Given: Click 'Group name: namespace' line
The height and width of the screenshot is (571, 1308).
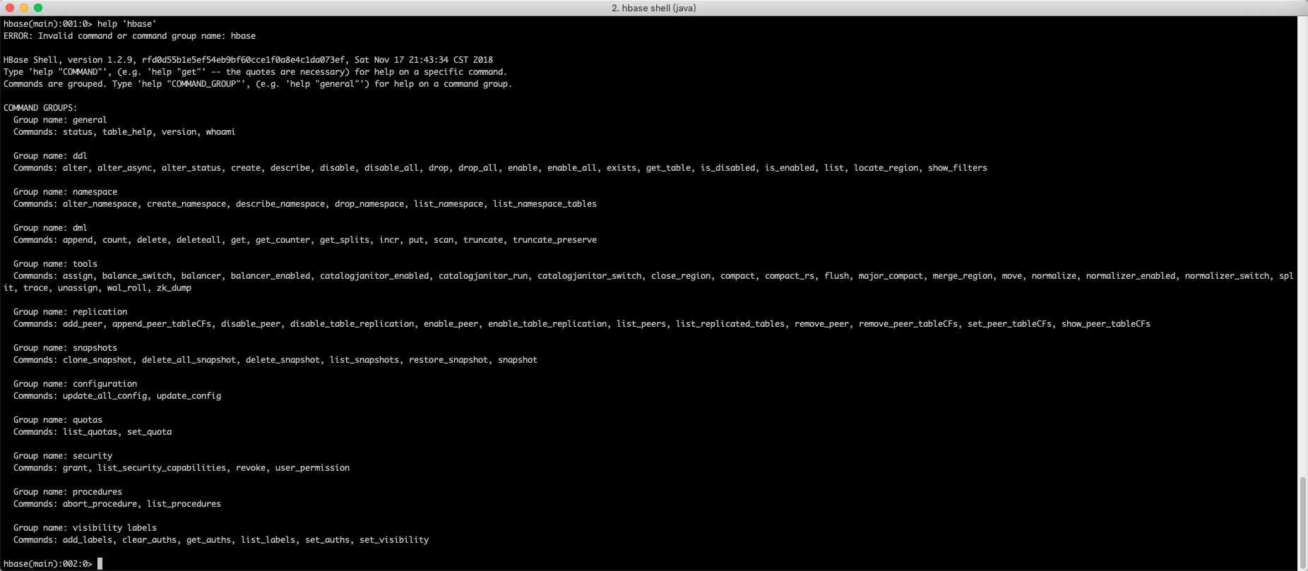Looking at the screenshot, I should coord(65,192).
